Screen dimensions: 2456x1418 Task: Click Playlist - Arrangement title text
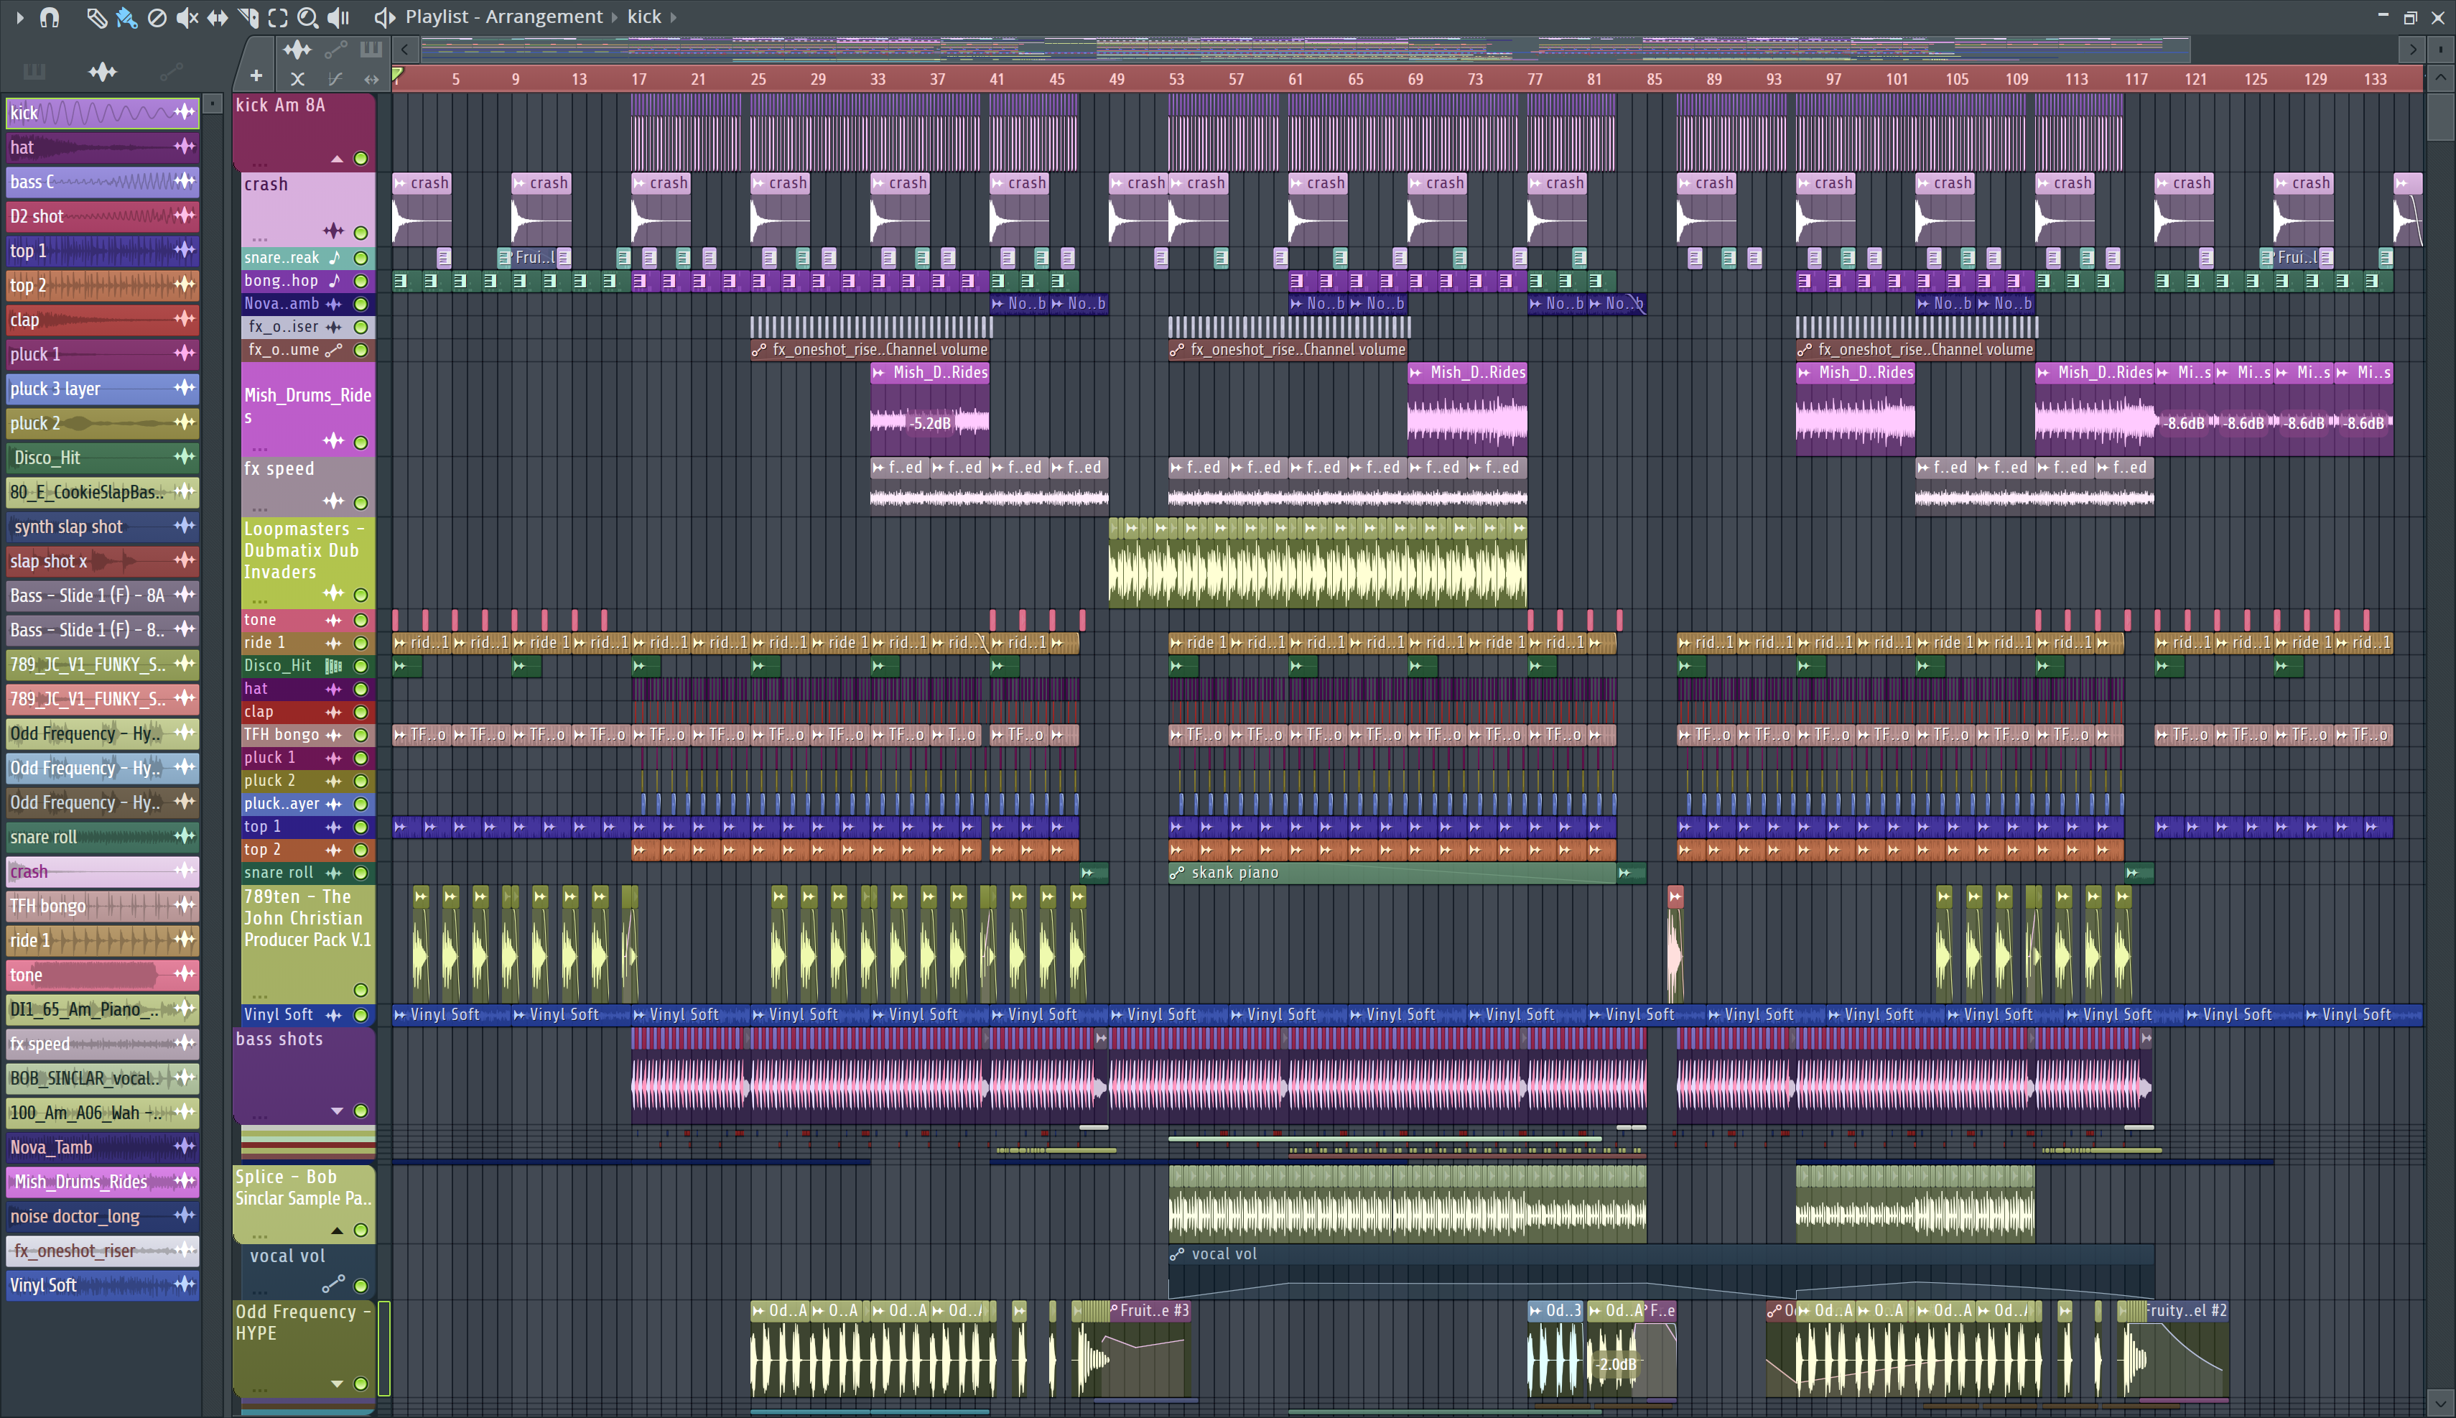click(x=503, y=17)
